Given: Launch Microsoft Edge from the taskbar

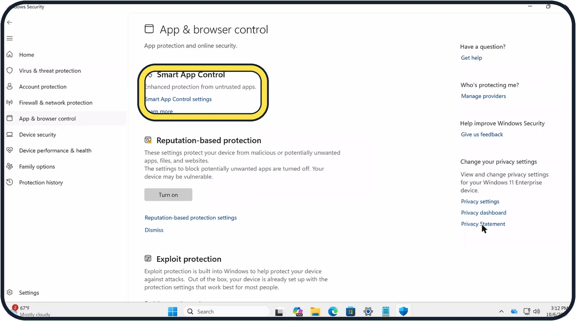Looking at the screenshot, I should 333,312.
